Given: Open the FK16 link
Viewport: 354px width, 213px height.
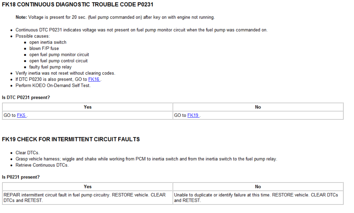Looking at the screenshot, I should point(94,79).
